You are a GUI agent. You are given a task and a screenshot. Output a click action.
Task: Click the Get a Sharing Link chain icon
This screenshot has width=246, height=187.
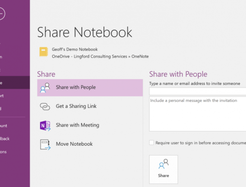[45, 106]
